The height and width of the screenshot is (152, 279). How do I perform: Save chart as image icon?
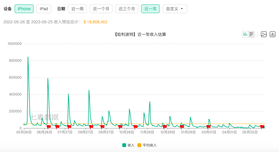[x=264, y=34]
